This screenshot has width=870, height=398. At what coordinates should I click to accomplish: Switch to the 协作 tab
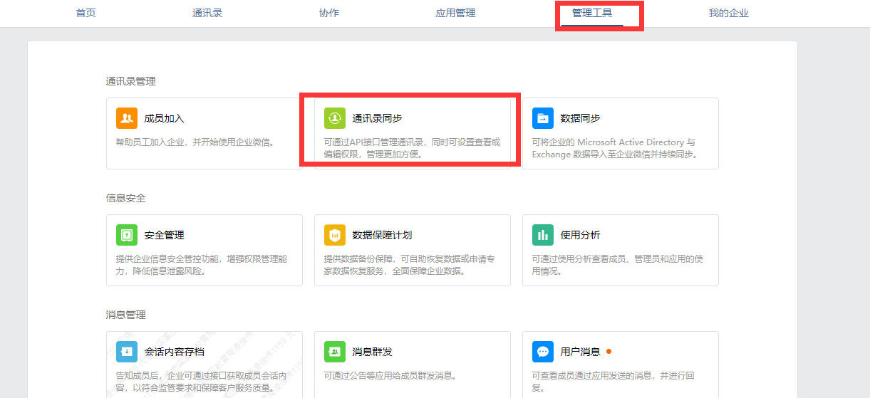click(329, 13)
